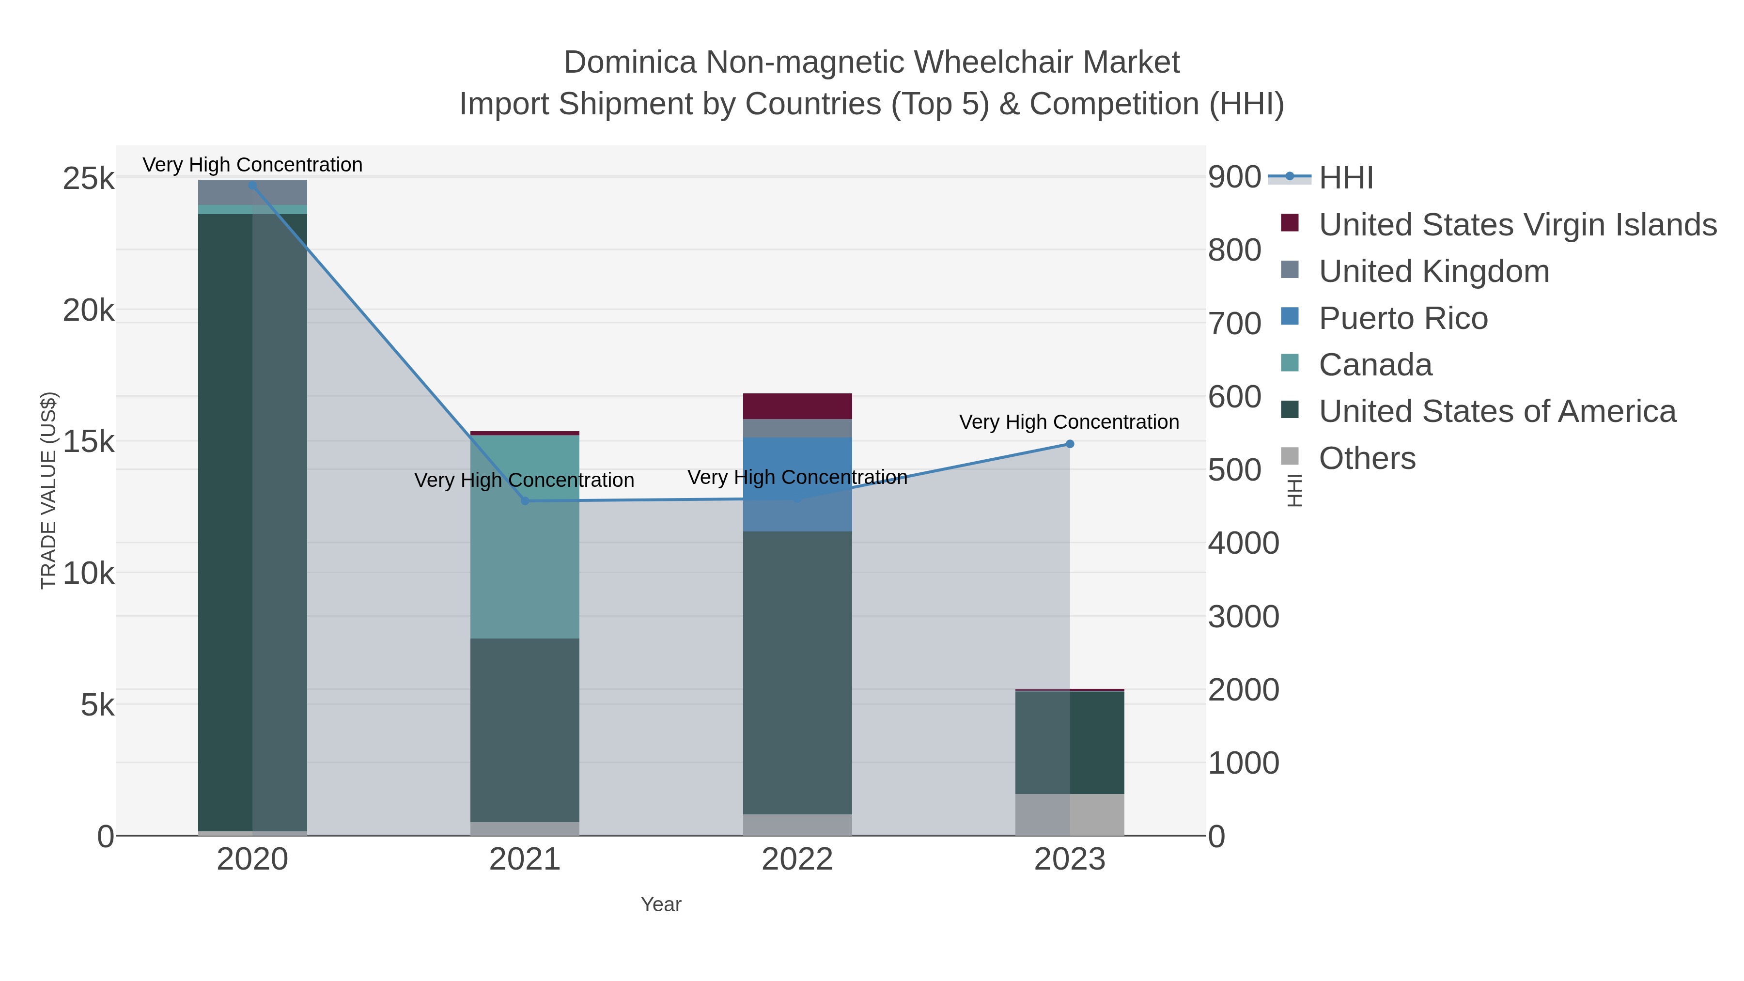Click the chart title Dominica Non-magnetic Wheelchair Market

(872, 62)
